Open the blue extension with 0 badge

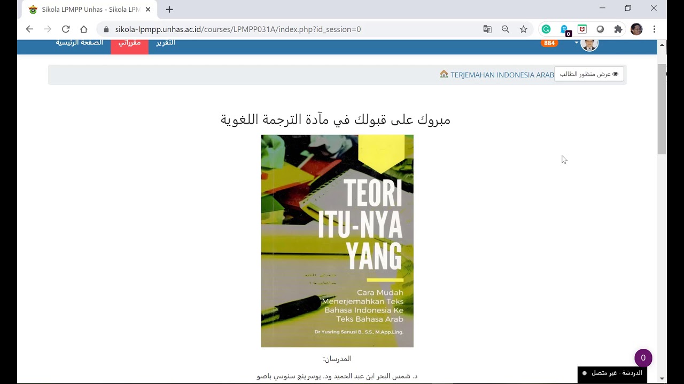click(x=565, y=30)
